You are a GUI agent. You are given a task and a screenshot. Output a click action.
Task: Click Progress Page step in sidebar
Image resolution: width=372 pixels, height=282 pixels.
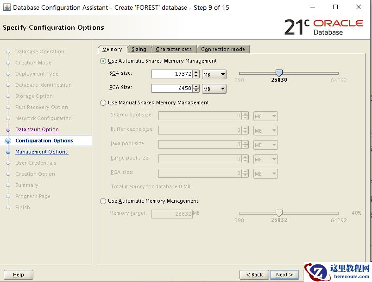pos(33,196)
